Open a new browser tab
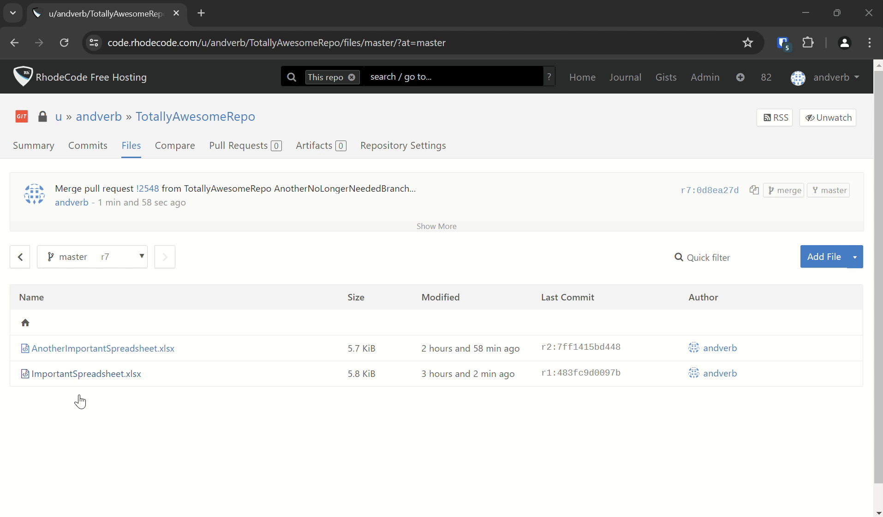The image size is (883, 517). click(x=201, y=13)
